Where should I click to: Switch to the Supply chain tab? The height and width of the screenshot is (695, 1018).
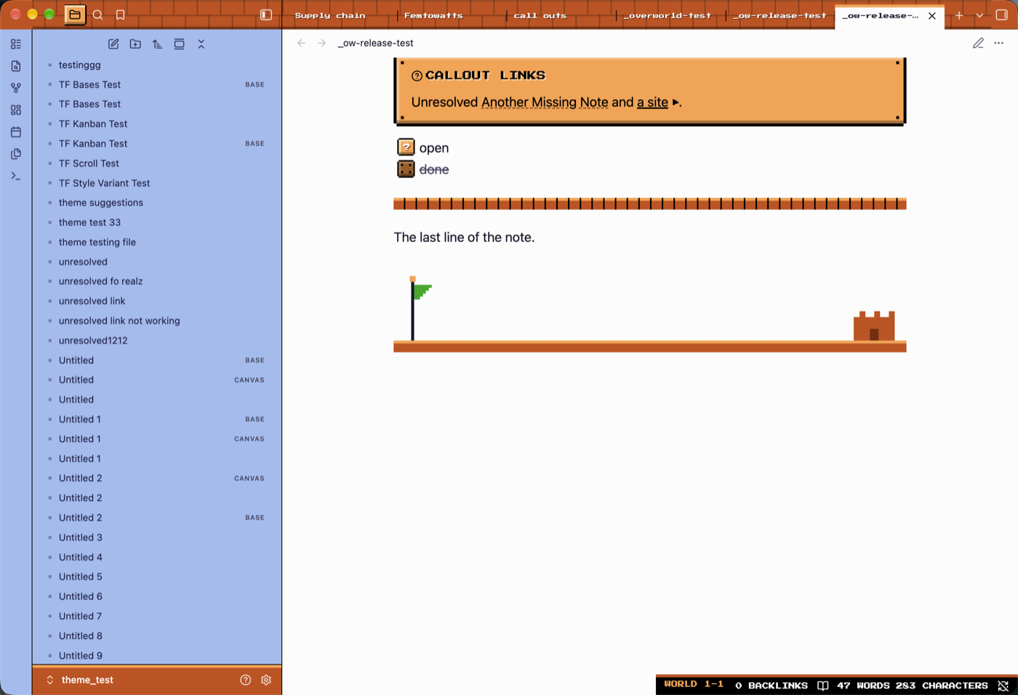pos(330,15)
